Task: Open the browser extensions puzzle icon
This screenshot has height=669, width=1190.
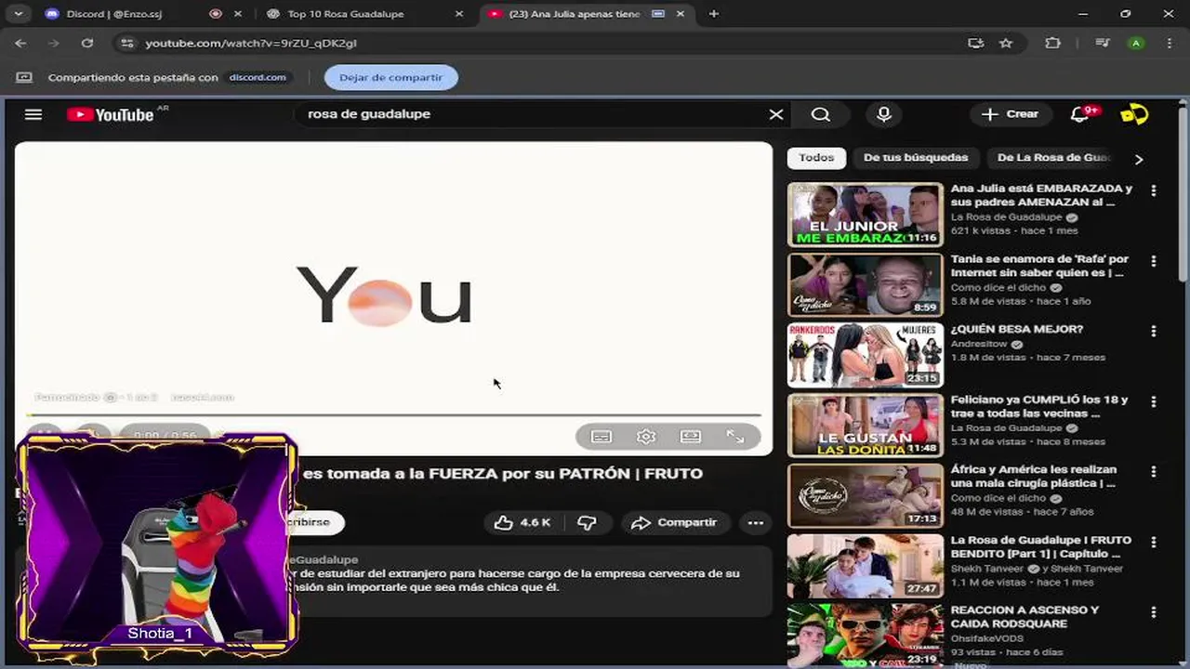Action: click(x=1052, y=43)
